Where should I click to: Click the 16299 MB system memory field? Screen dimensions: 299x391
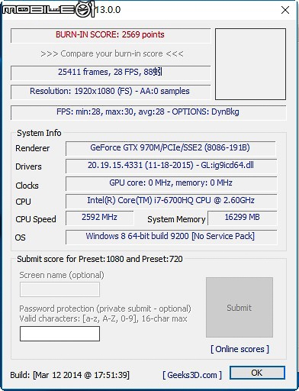[243, 218]
